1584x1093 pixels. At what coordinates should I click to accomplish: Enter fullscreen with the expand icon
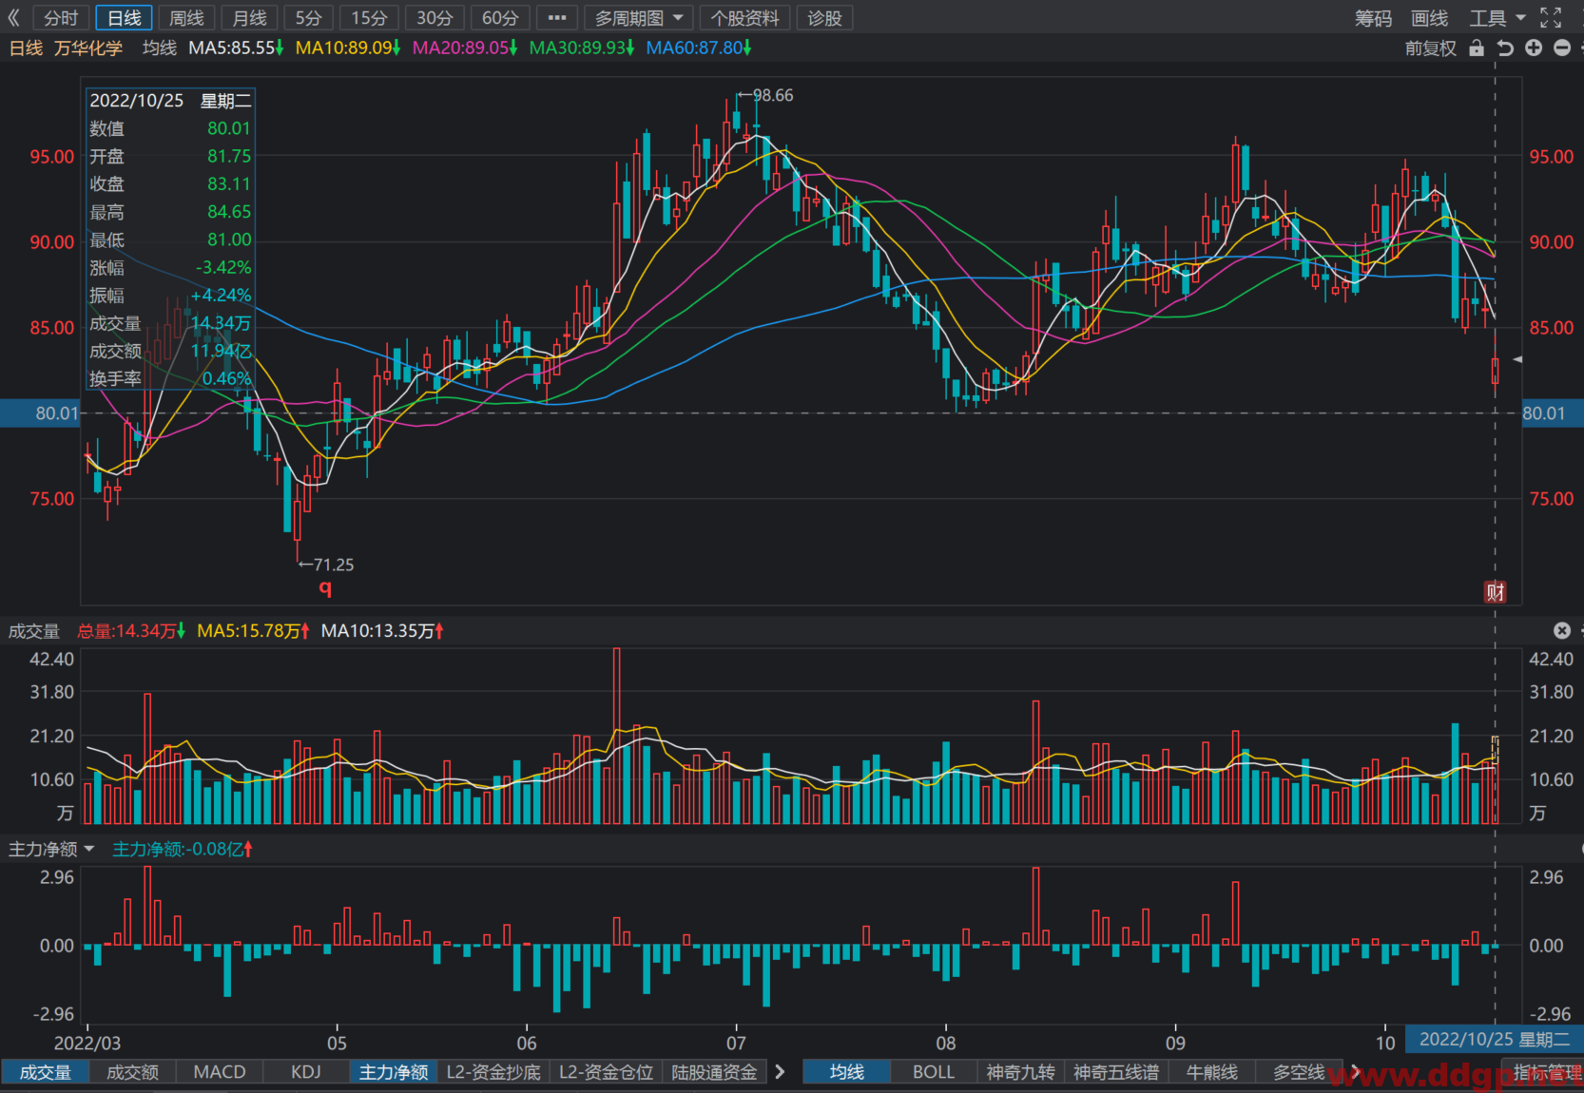click(x=1551, y=18)
